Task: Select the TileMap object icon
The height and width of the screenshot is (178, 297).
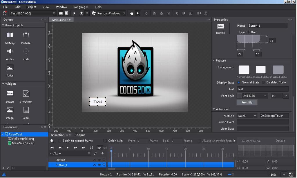Action: pos(10,35)
